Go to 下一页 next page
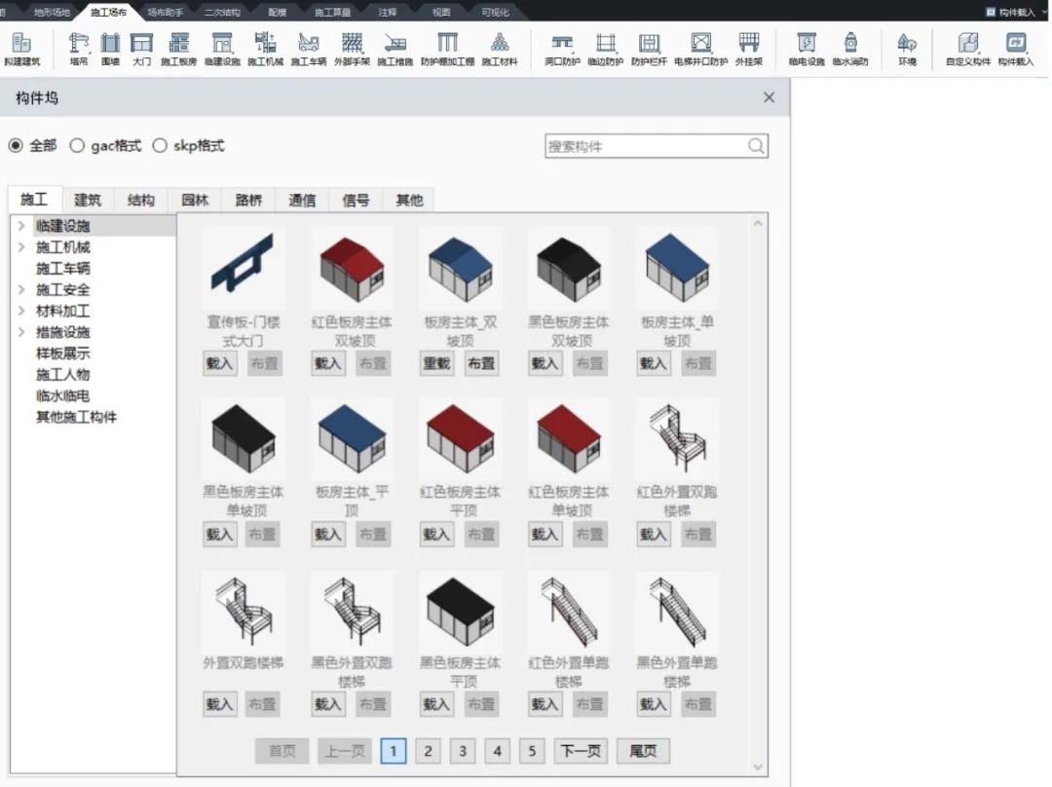Image resolution: width=1052 pixels, height=787 pixels. coord(581,751)
